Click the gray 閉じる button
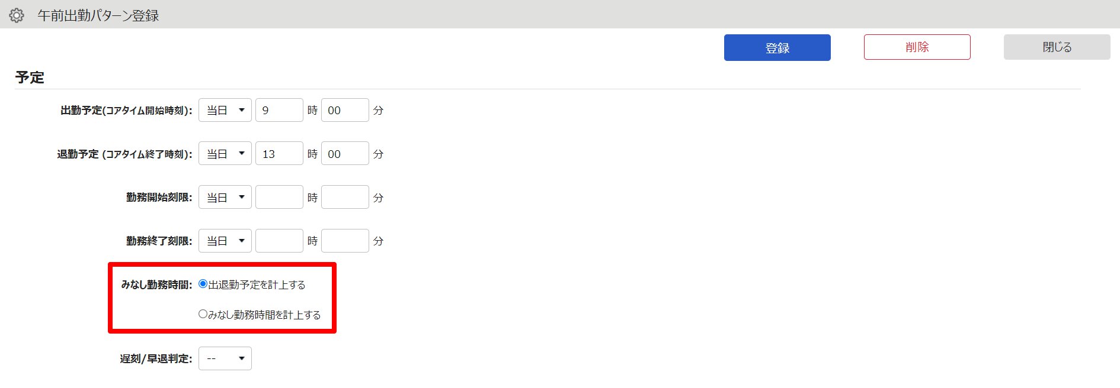This screenshot has height=388, width=1120. 1057,47
